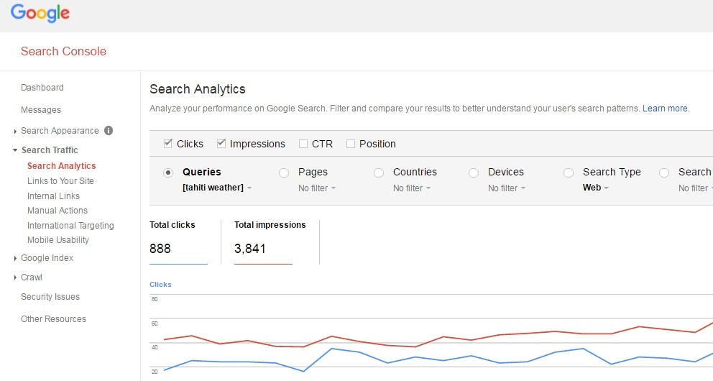Select the Countries radio button

(x=379, y=173)
